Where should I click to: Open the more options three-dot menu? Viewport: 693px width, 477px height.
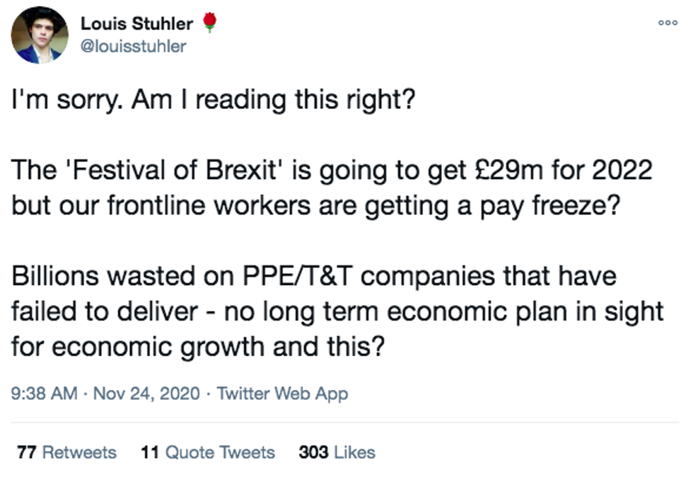668,23
